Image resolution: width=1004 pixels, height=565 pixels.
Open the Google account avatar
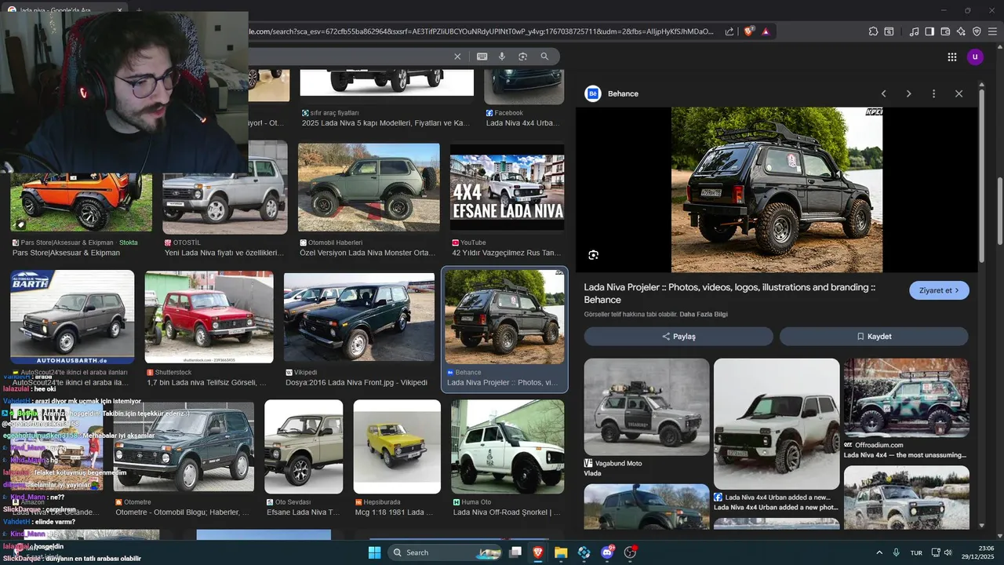(975, 56)
